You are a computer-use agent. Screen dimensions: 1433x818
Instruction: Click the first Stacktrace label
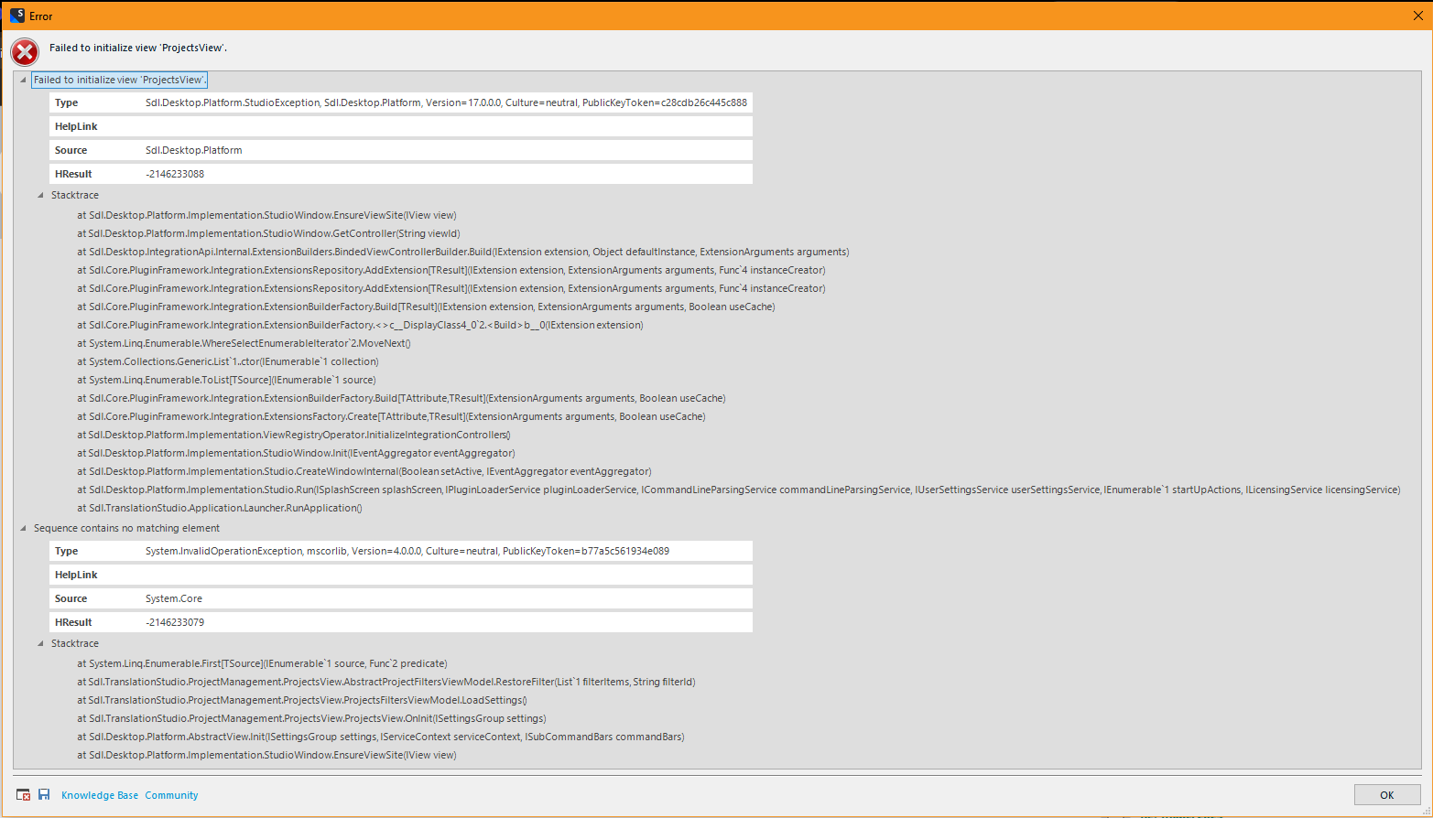[75, 195]
